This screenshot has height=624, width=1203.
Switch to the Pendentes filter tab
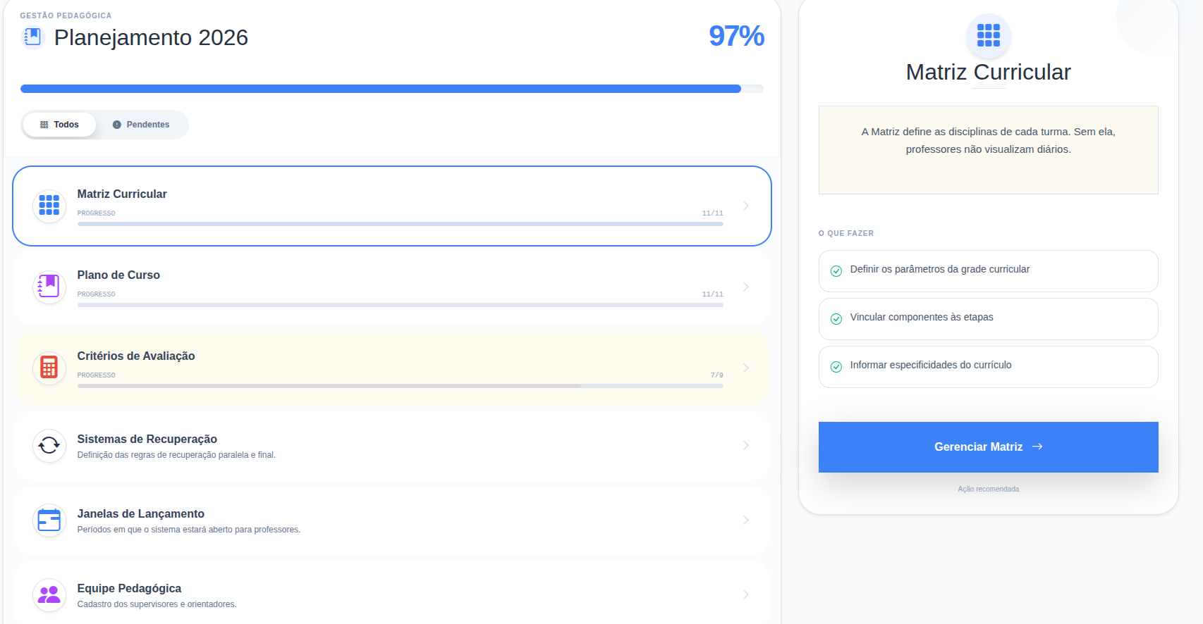tap(141, 125)
